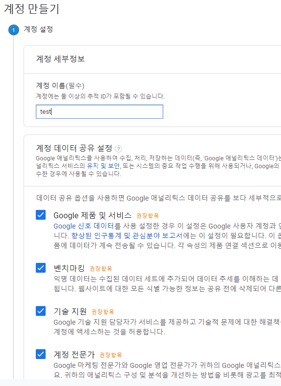Viewport: 281px width, 386px height.
Task: Click the 계정 이름(필수) label
Action: pos(60,86)
